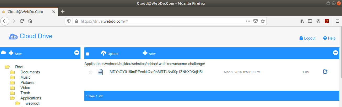Expand the Applications folder in tree
The width and height of the screenshot is (342, 107).
pos(12,98)
